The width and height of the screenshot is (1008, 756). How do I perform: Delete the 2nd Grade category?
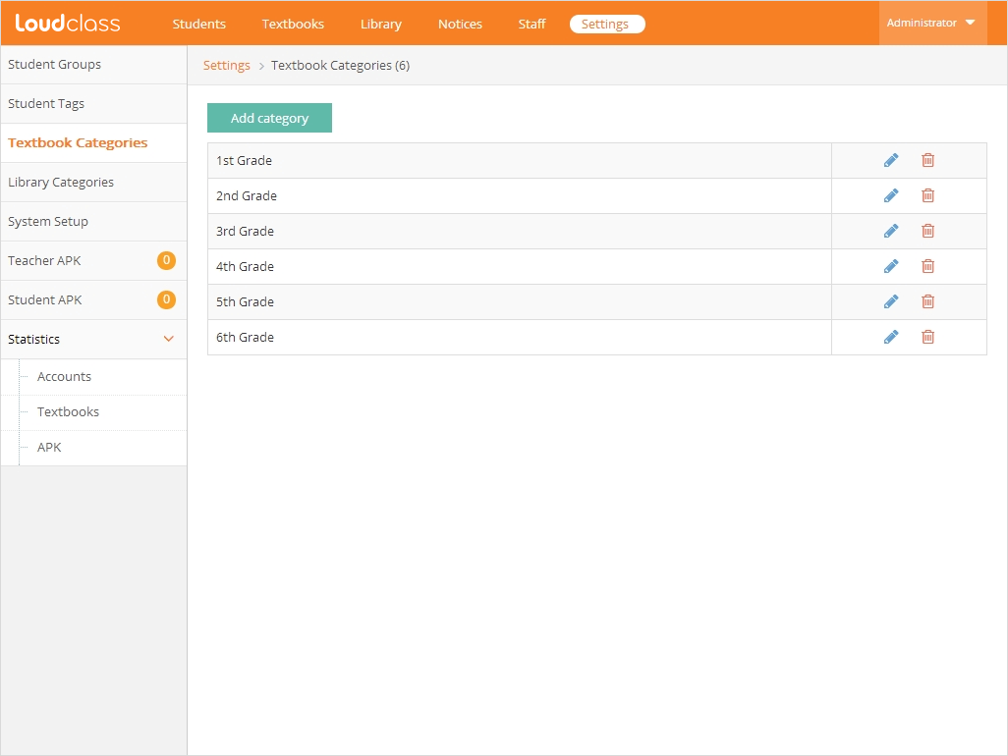click(x=927, y=195)
